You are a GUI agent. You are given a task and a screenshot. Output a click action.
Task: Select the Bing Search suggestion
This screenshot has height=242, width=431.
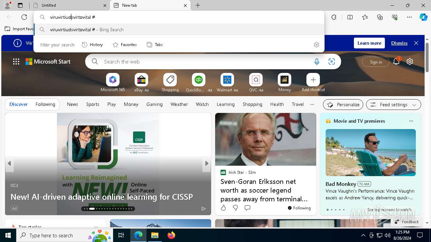click(x=179, y=30)
